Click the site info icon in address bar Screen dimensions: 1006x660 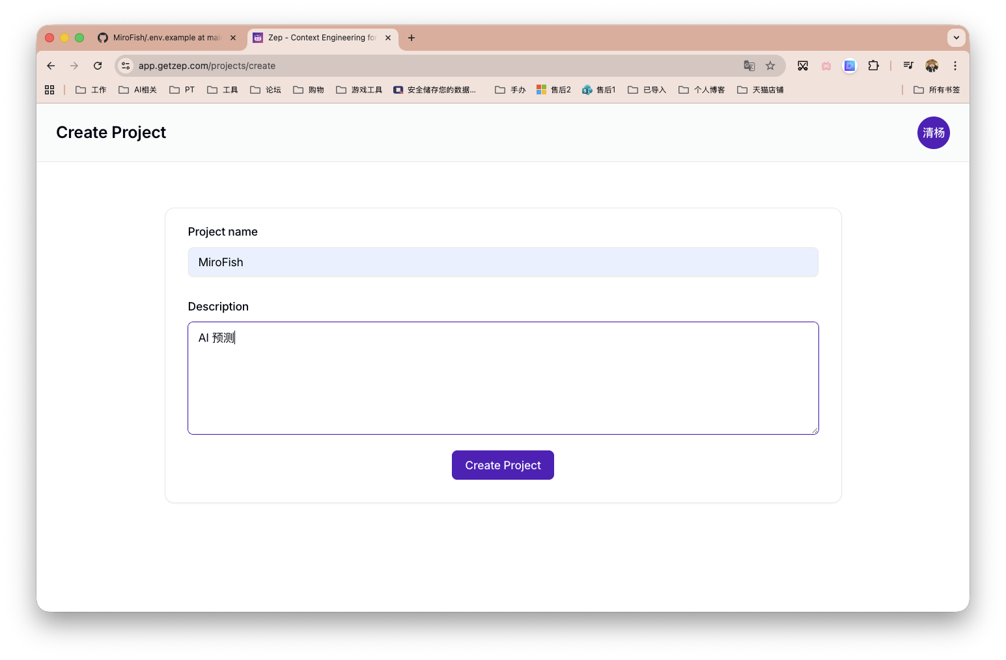126,66
